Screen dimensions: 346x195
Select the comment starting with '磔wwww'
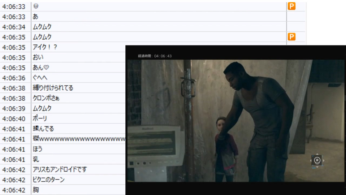79,139
